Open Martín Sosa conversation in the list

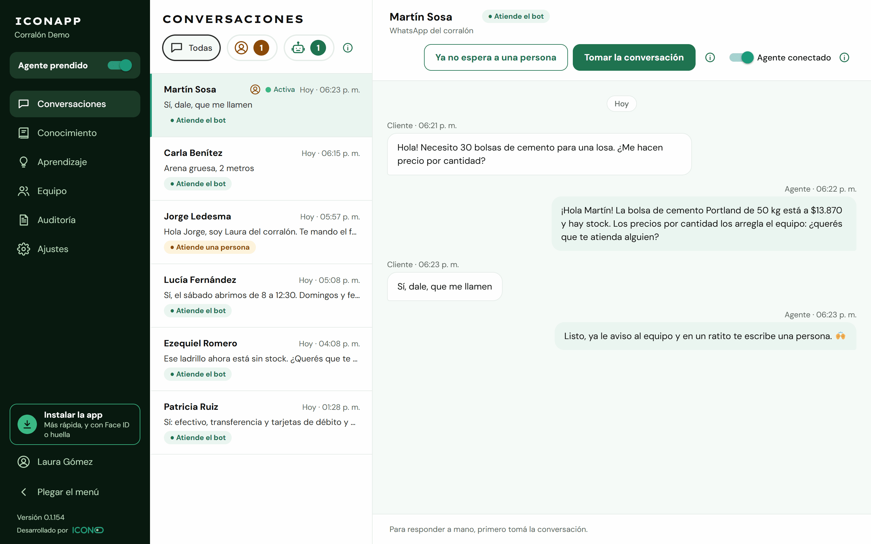click(262, 105)
